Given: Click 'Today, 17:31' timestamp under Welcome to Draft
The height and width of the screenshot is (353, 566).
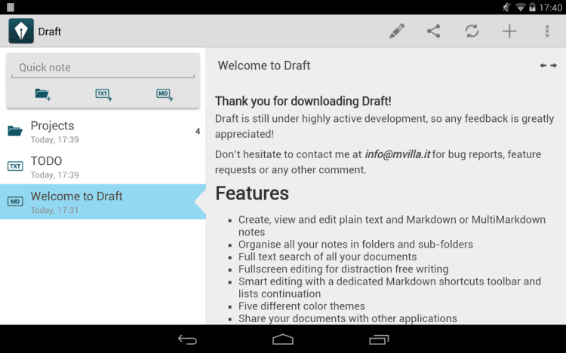Looking at the screenshot, I should pos(54,210).
